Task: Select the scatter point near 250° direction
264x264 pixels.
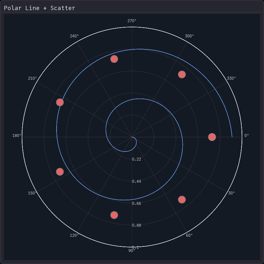Action: [114, 59]
